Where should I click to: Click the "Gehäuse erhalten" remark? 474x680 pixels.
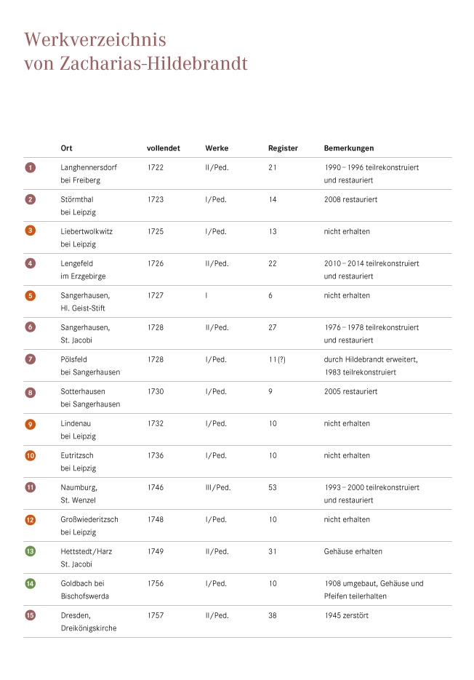click(x=353, y=551)
